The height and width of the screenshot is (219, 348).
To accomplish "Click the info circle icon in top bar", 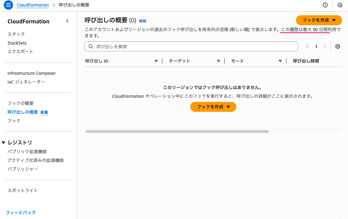I will tap(325, 5).
